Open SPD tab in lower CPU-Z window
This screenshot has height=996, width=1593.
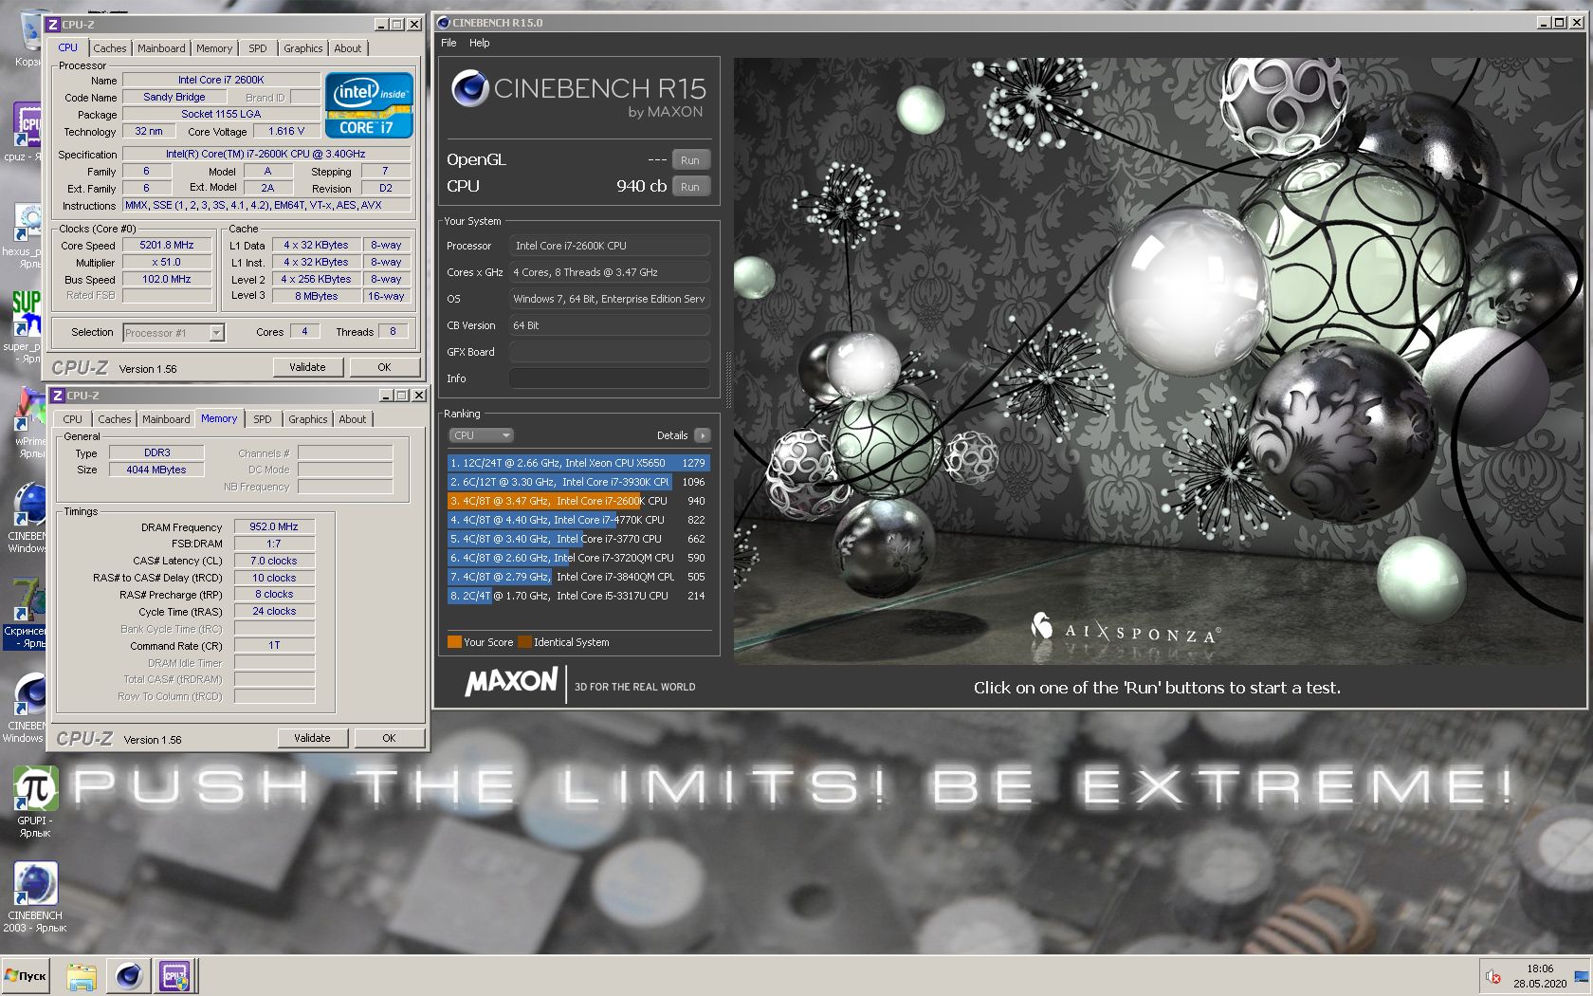point(263,419)
